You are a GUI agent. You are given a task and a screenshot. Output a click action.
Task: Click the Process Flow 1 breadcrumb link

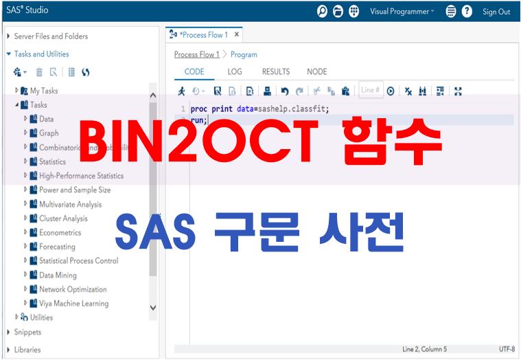pyautogui.click(x=197, y=54)
